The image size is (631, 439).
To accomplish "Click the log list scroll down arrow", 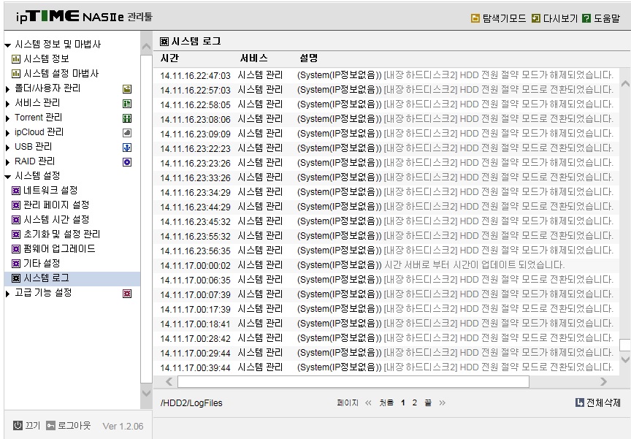I will click(x=625, y=359).
